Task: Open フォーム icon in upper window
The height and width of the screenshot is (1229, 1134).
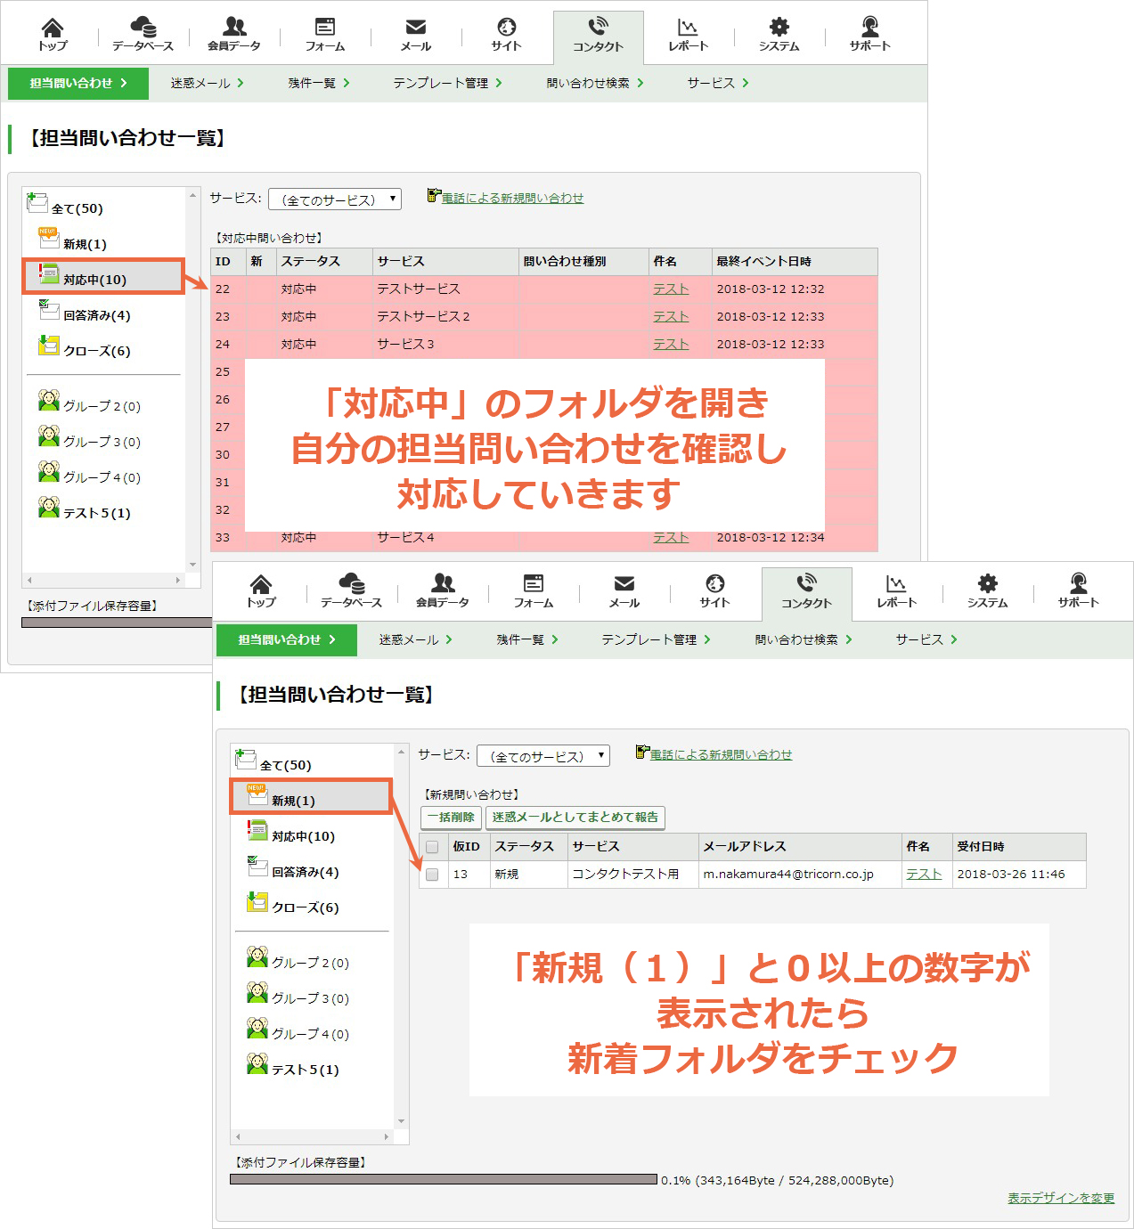Action: click(325, 35)
